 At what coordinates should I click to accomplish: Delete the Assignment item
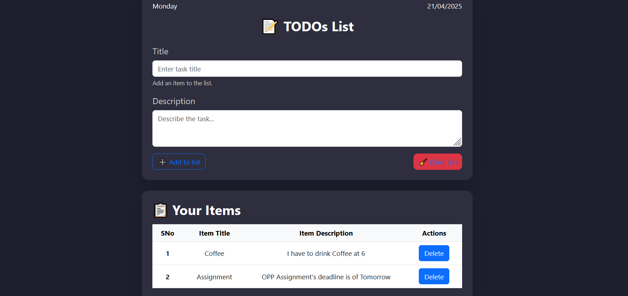pos(434,277)
